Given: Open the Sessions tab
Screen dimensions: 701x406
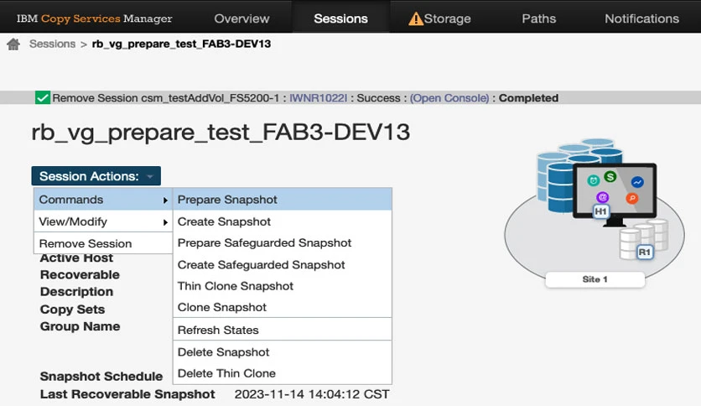Looking at the screenshot, I should (340, 18).
